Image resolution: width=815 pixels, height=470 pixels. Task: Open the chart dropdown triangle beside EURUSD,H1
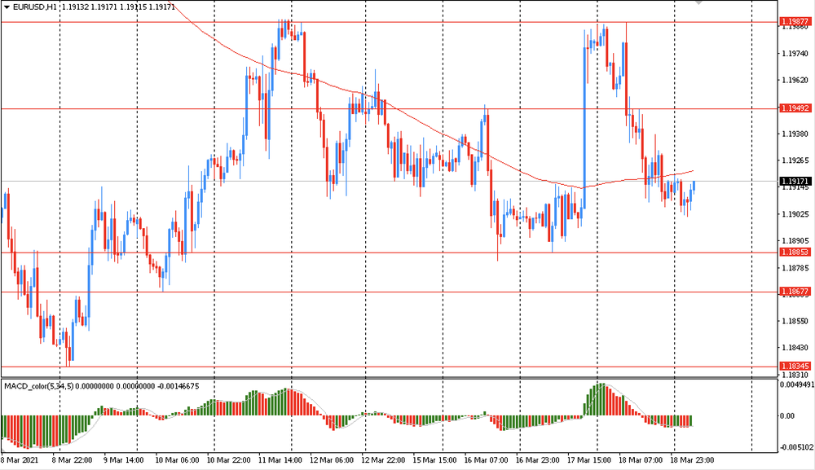click(7, 7)
